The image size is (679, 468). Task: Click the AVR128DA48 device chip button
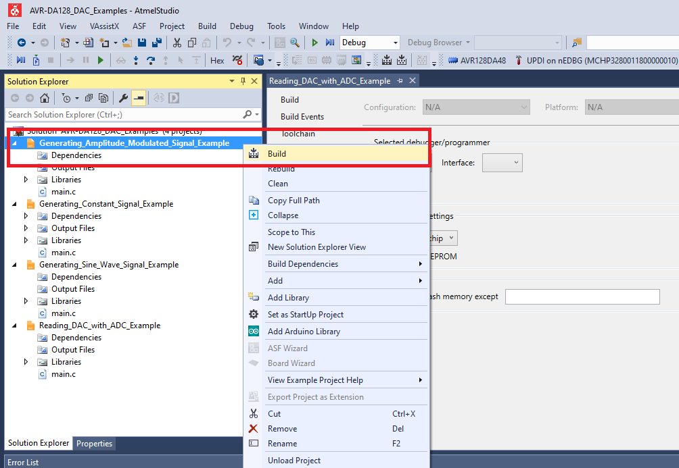point(477,61)
